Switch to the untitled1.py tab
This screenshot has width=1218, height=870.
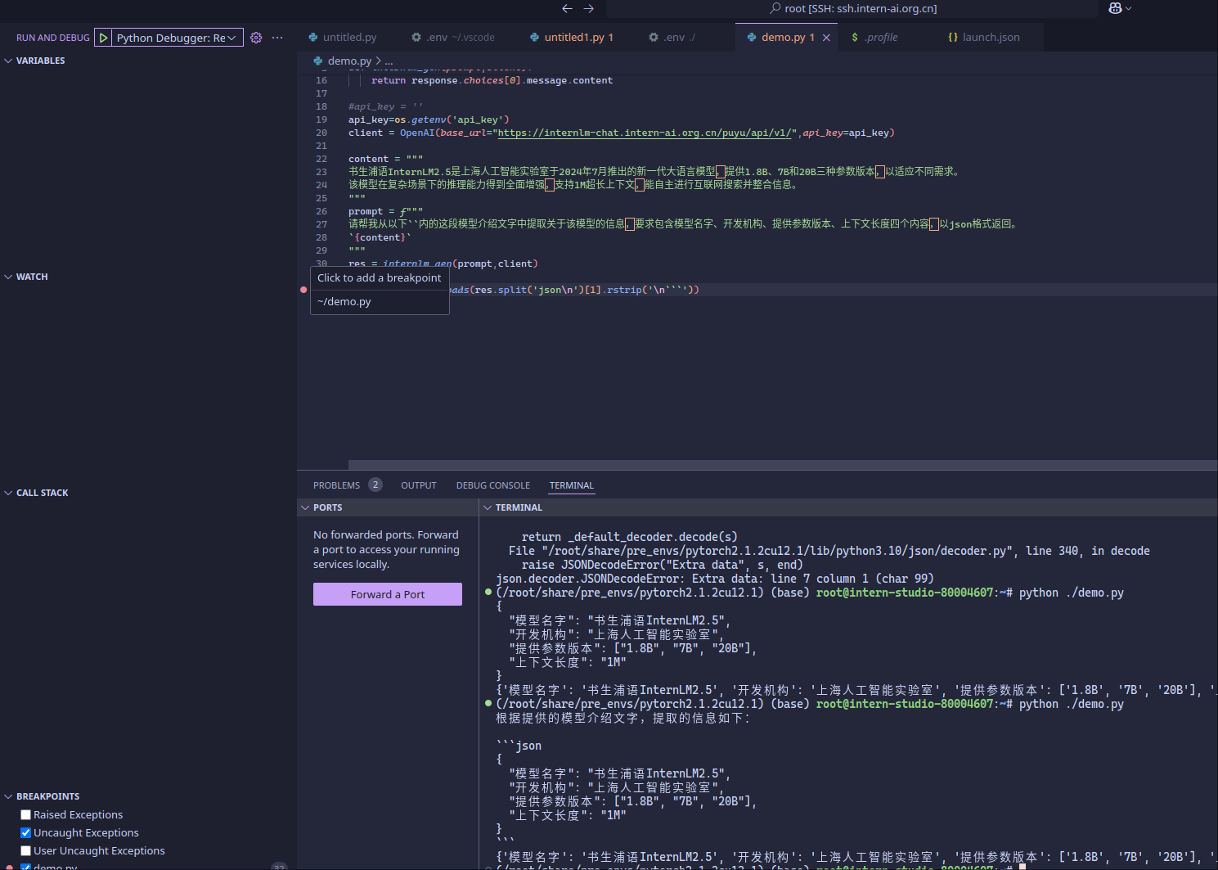pyautogui.click(x=571, y=37)
